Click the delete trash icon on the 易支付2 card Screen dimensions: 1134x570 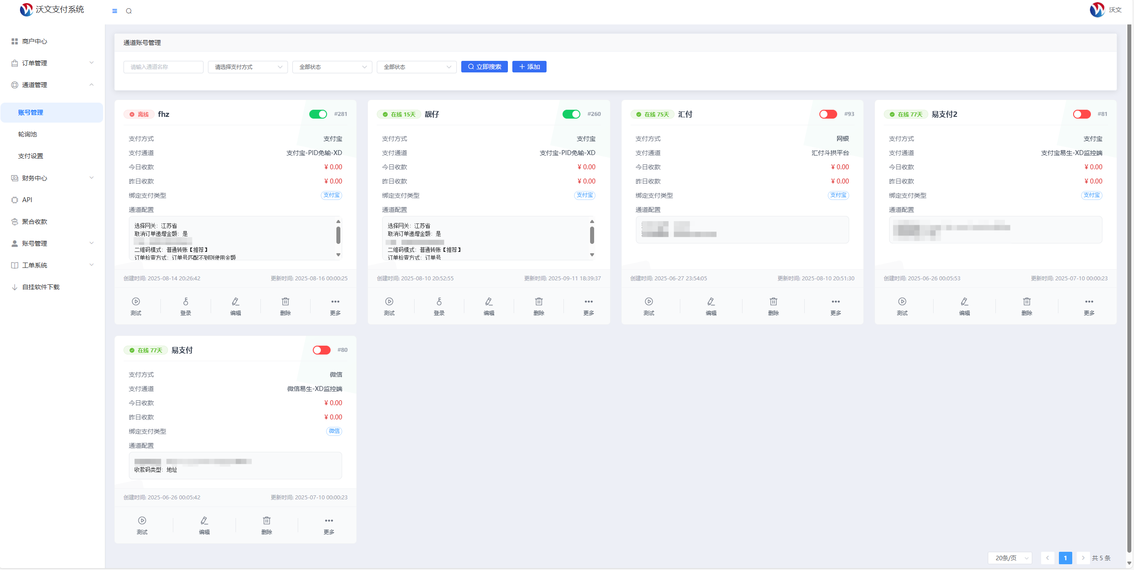click(x=1026, y=302)
